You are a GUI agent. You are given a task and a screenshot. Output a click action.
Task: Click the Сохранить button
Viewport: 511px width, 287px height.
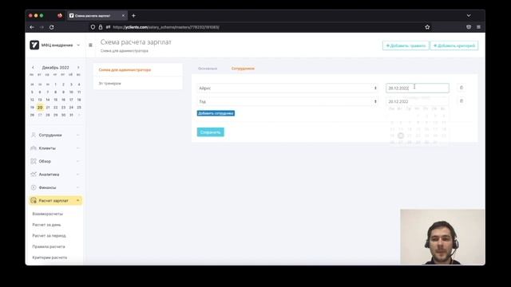click(211, 132)
